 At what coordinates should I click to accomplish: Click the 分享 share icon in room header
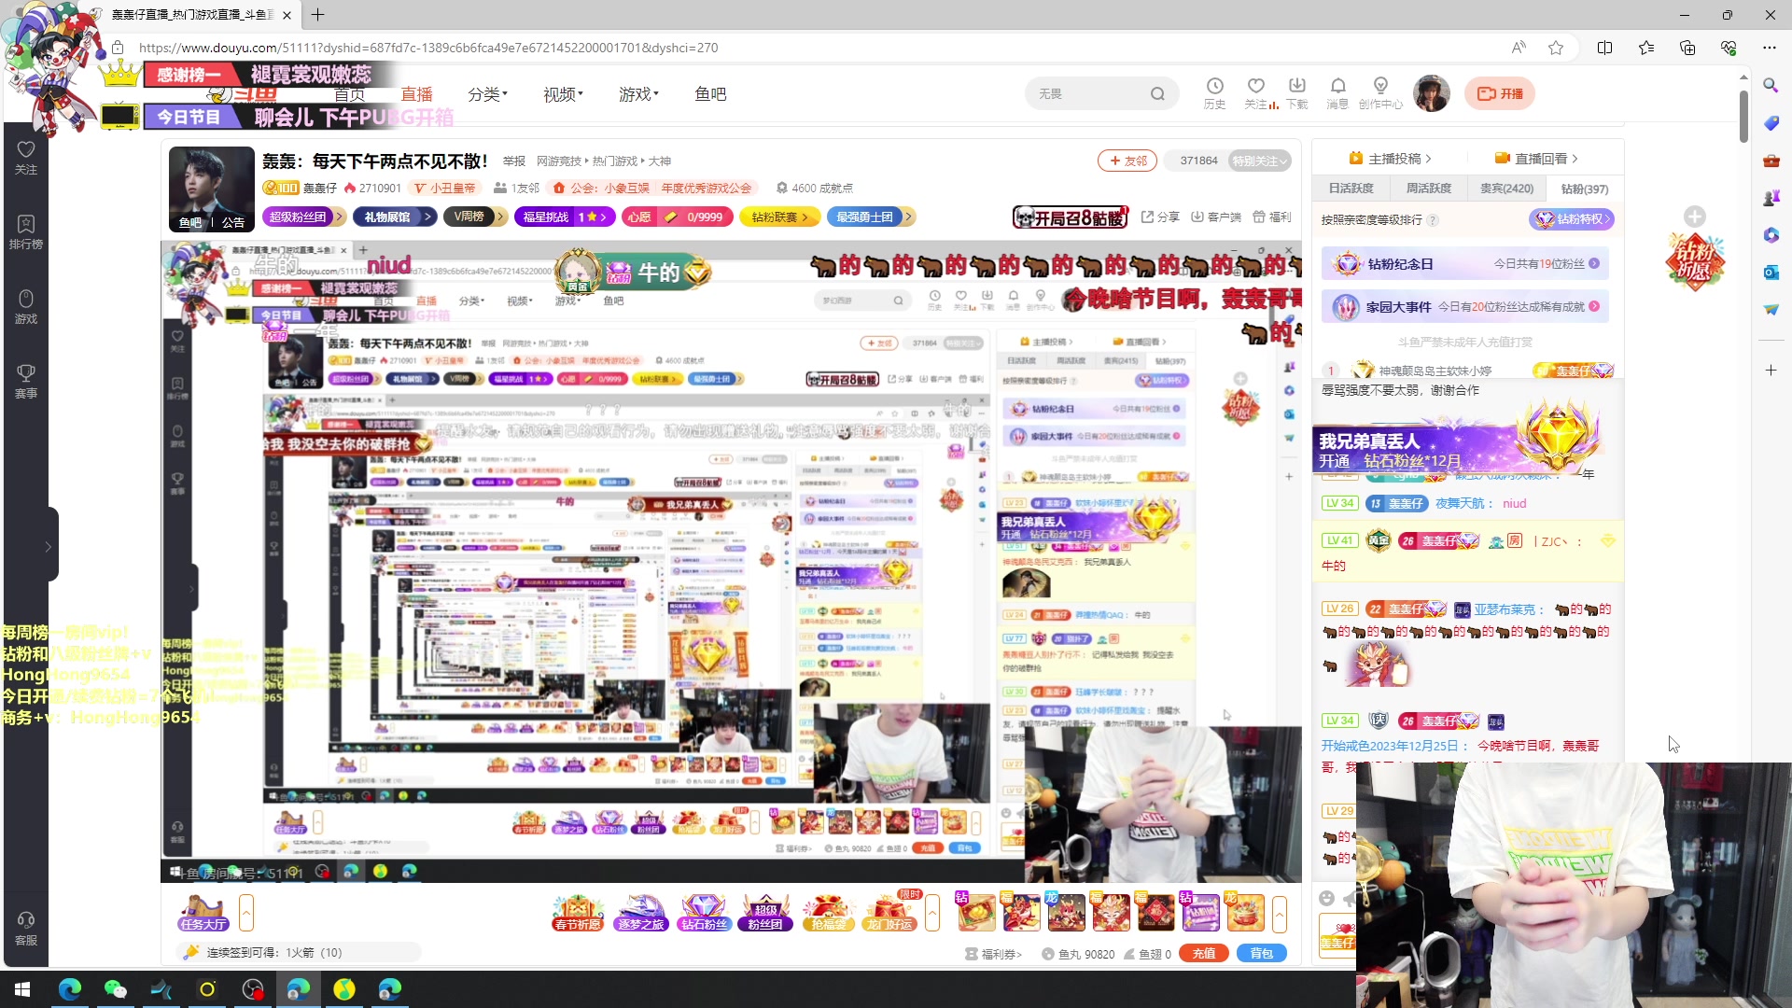1160,217
